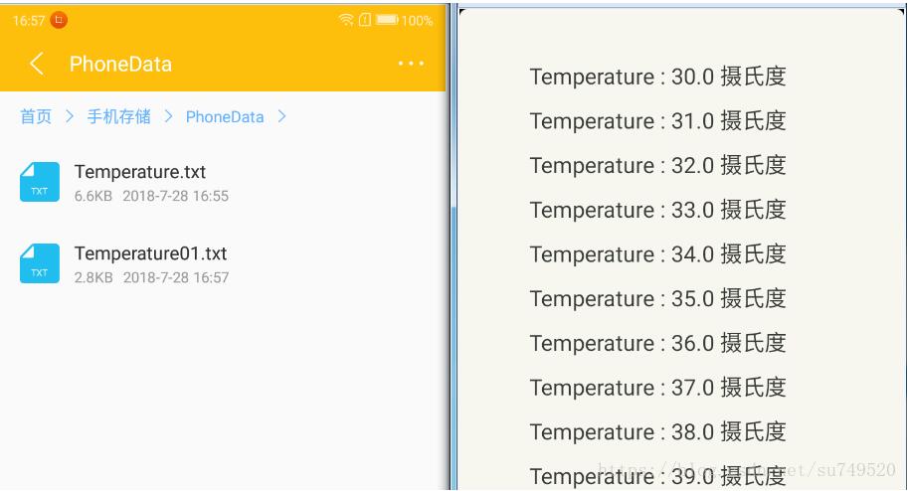
Task: Click the Temperature.txt file icon
Action: point(40,182)
